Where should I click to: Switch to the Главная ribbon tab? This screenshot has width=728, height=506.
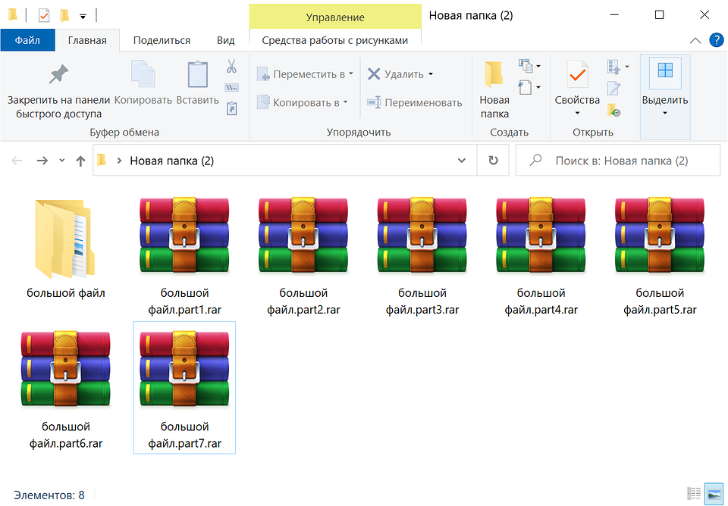(87, 40)
